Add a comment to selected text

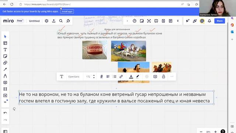click(x=155, y=76)
